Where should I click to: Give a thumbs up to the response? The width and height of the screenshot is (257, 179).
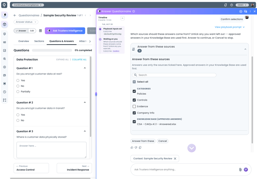tap(132, 148)
